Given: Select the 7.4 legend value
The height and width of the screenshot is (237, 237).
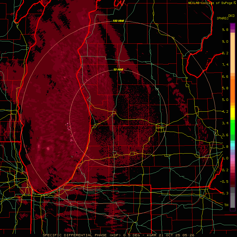Looking at the screenshot, I should (225, 65).
